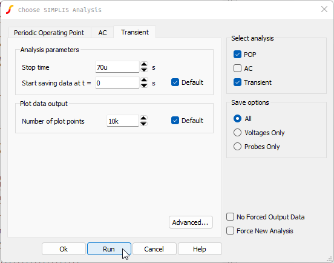Click the Run button

click(109, 249)
